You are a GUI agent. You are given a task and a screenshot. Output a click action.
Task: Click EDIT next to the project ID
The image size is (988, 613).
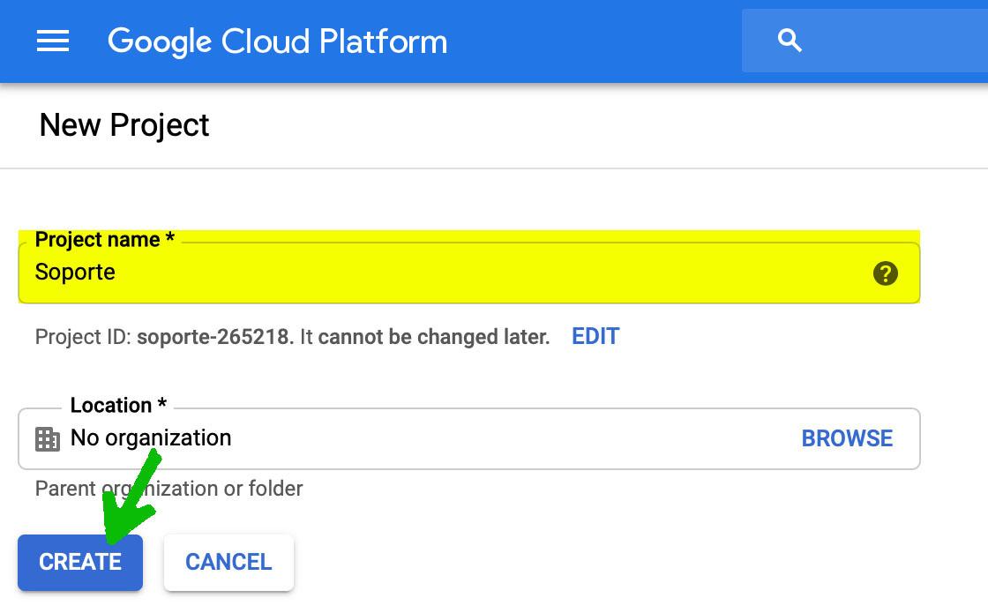click(595, 336)
